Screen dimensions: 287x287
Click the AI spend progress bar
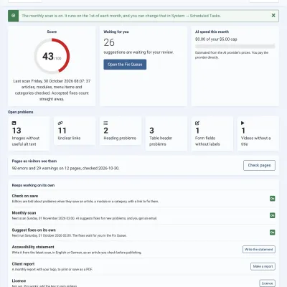(x=235, y=46)
